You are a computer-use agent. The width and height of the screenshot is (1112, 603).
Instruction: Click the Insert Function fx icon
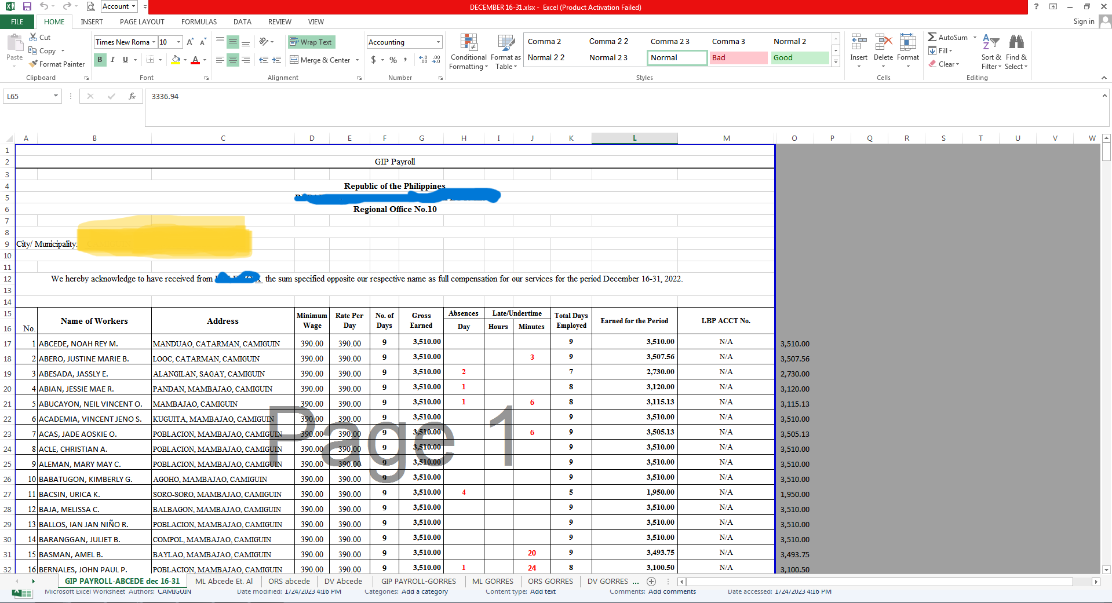point(132,96)
